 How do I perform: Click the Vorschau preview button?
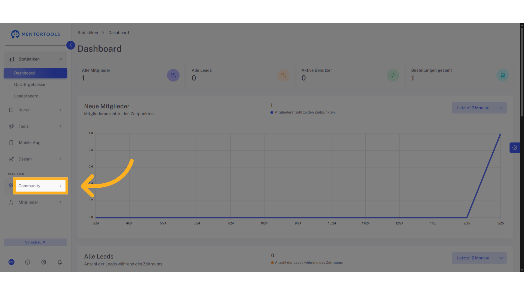35,243
